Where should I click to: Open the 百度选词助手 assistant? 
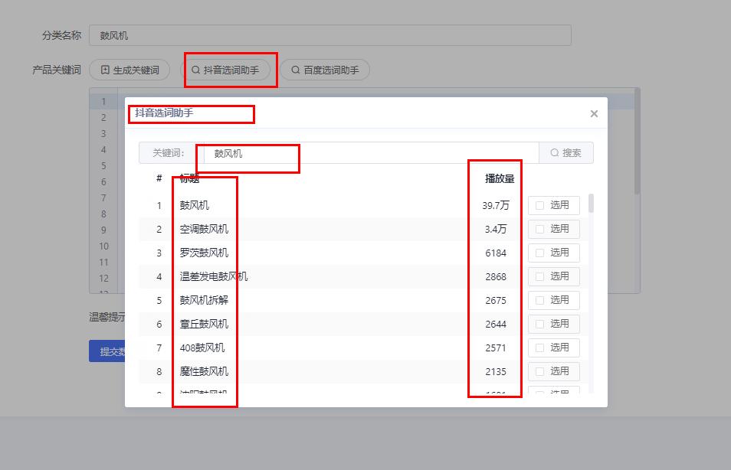pos(325,70)
